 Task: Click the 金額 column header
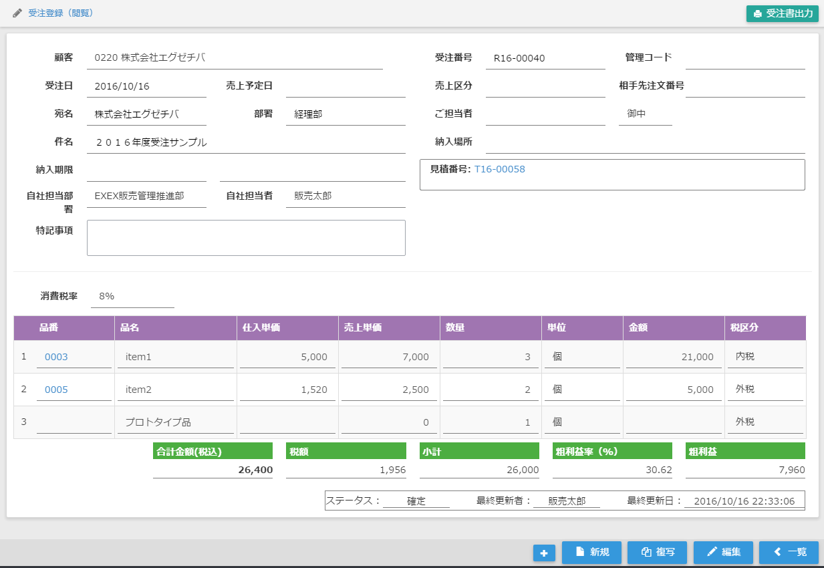pos(674,328)
